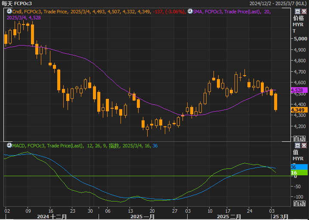The width and height of the screenshot is (309, 220).
Task: Click the blue 36 MACD value tag
Action: (299, 167)
